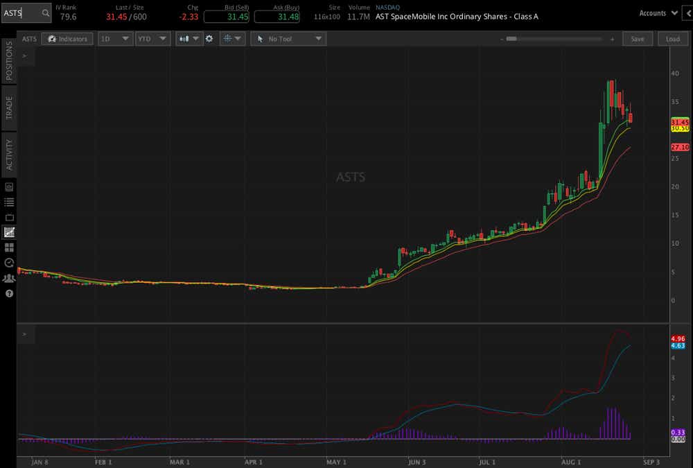Adjust the chart zoom slider

click(513, 39)
